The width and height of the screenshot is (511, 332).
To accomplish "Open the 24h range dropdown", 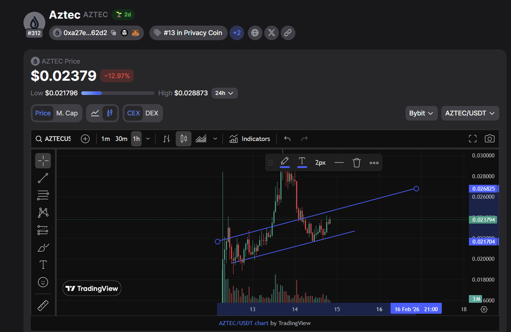I will [225, 93].
